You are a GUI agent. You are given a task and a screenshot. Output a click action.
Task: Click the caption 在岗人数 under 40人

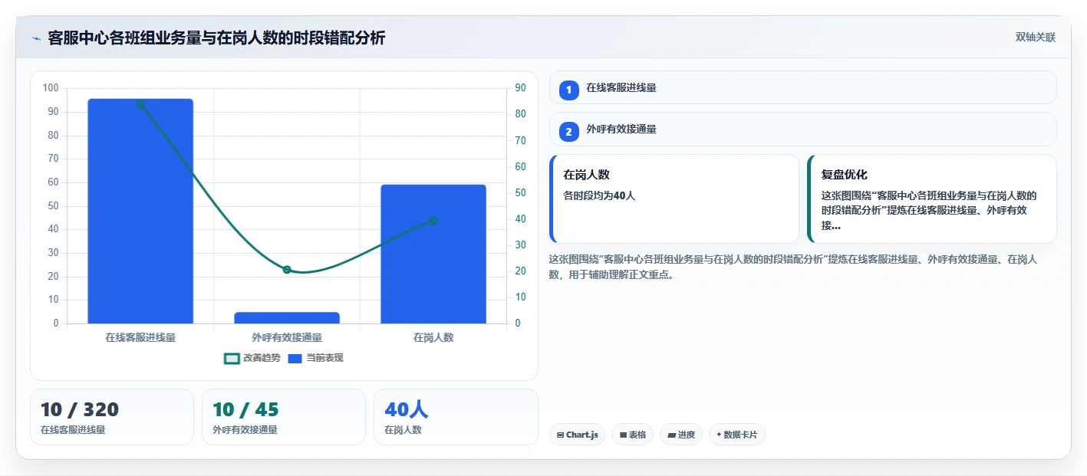click(x=403, y=430)
